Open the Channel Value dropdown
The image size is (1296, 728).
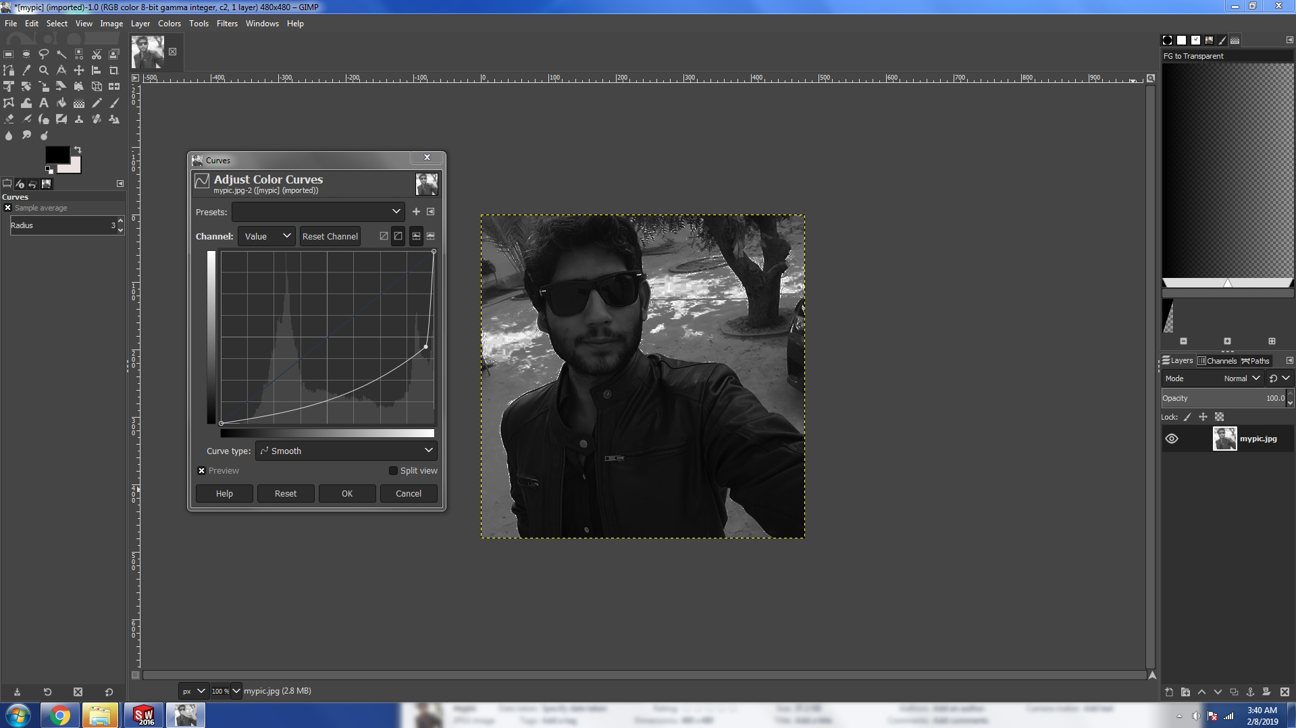[x=267, y=236]
